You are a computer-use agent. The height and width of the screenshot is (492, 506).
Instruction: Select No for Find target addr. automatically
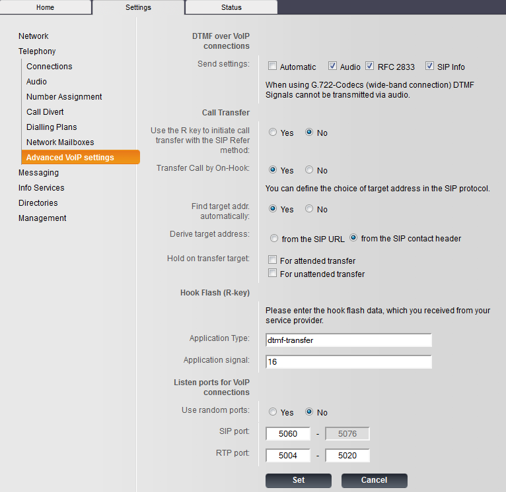[x=309, y=209]
